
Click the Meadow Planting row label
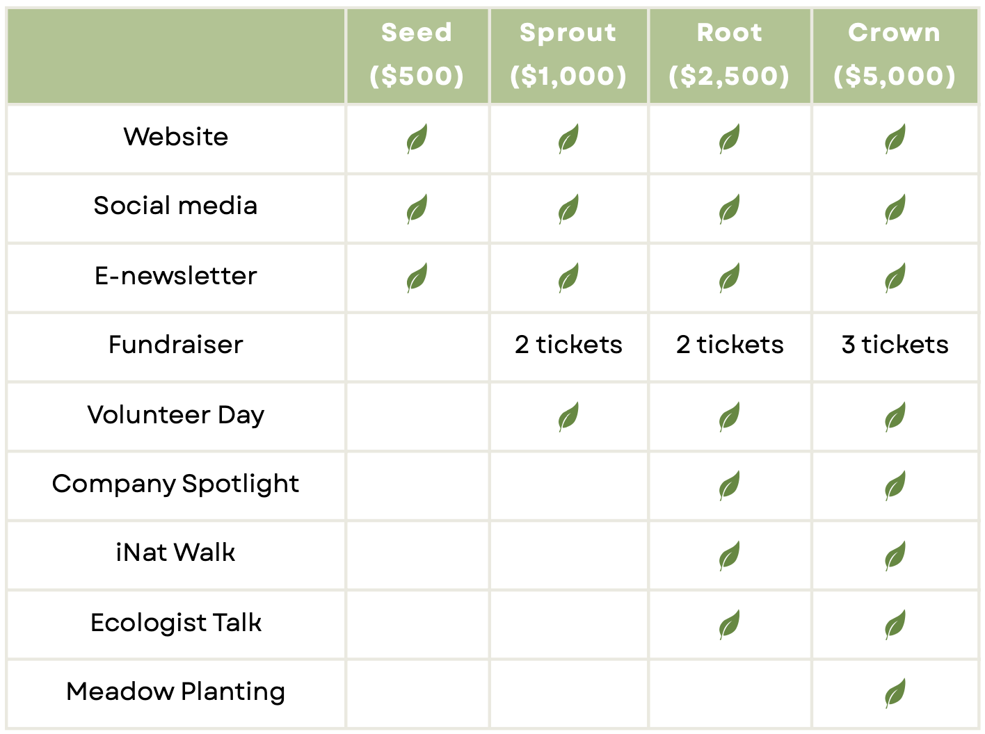point(176,692)
